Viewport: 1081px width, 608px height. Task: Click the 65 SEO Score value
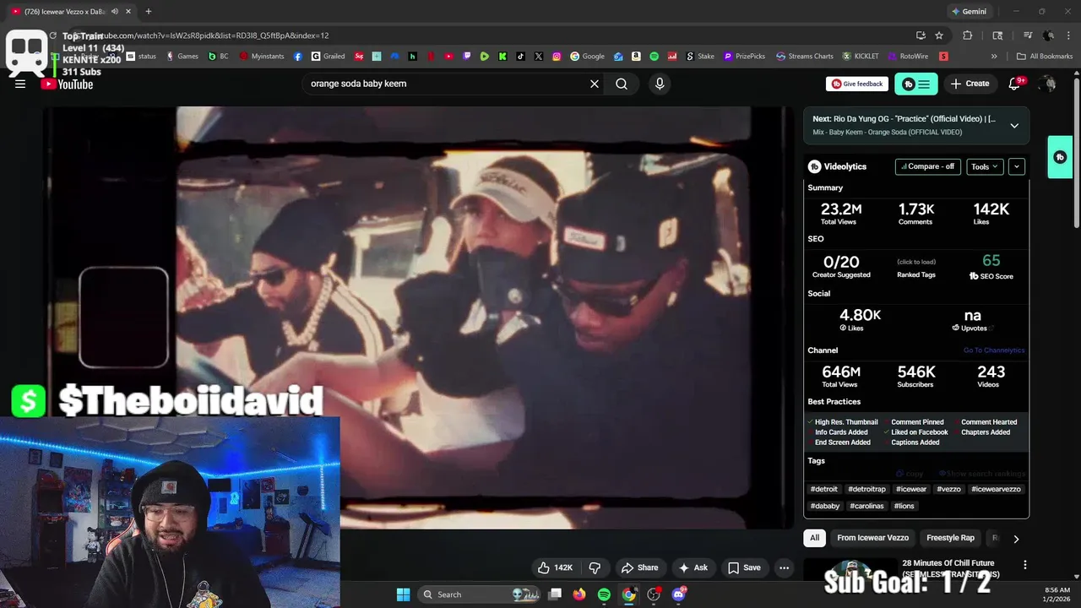[x=991, y=261]
